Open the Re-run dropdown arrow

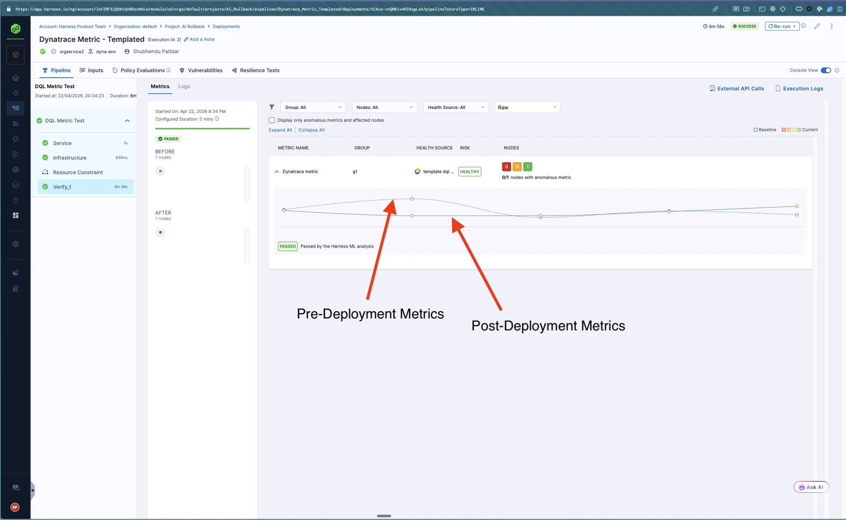click(x=794, y=26)
